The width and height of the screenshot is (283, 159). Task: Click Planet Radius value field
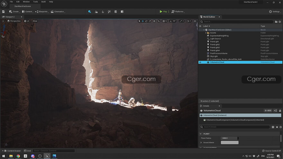tap(230, 138)
